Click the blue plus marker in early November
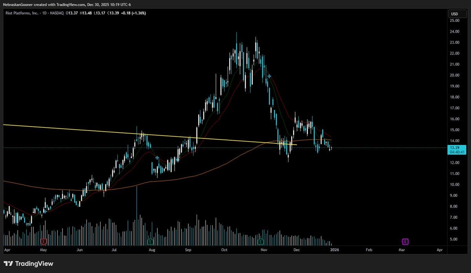The height and width of the screenshot is (273, 471). coord(269,76)
